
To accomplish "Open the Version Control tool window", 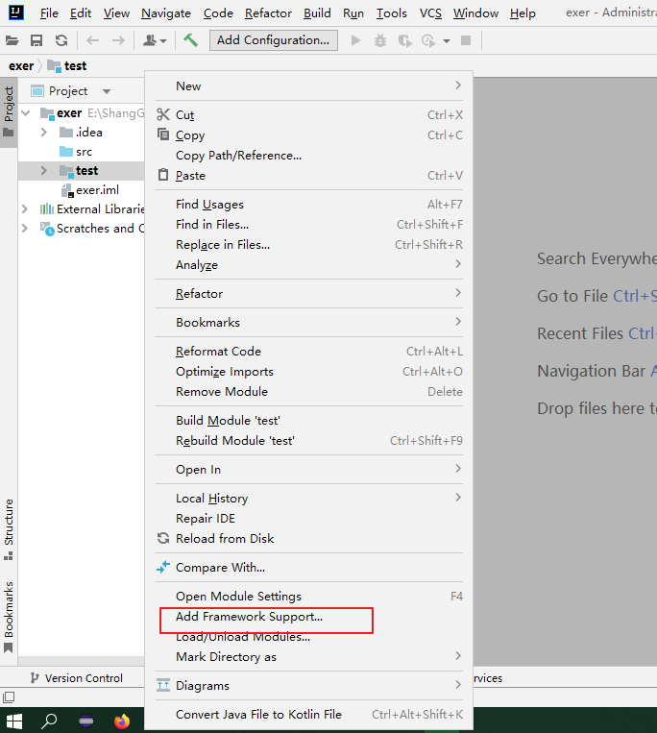I will coord(76,678).
